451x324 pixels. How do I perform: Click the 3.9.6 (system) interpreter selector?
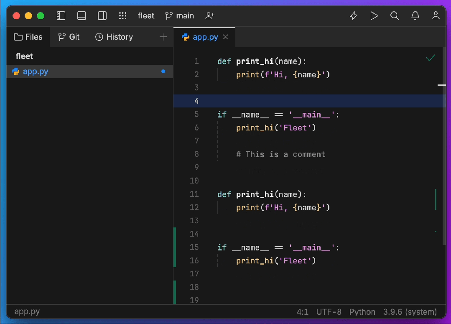[410, 312]
